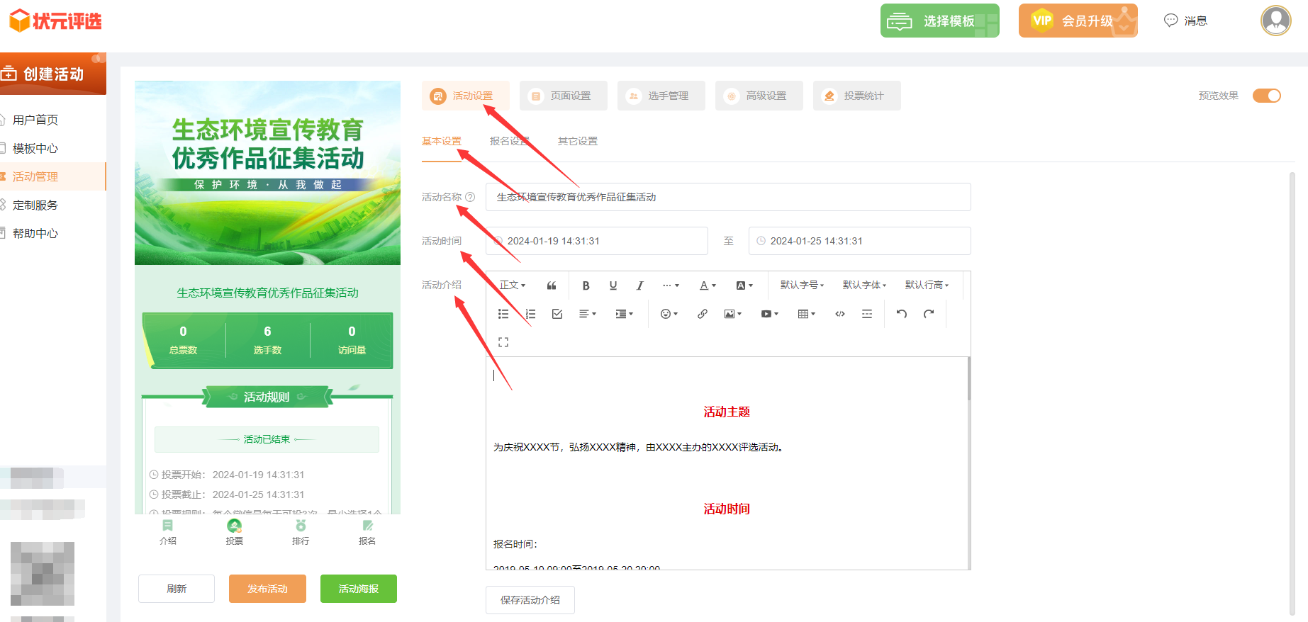Toggle bold formatting in the editor
Screen dimensions: 1308x622
[586, 285]
